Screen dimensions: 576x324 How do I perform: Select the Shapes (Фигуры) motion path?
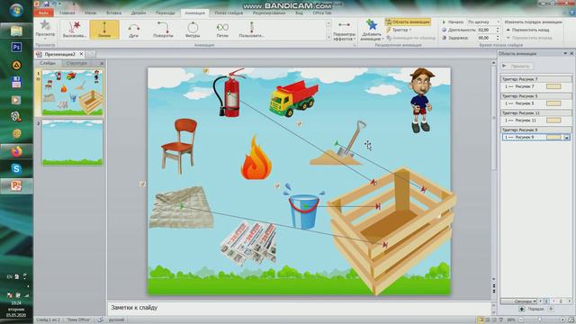pyautogui.click(x=193, y=30)
